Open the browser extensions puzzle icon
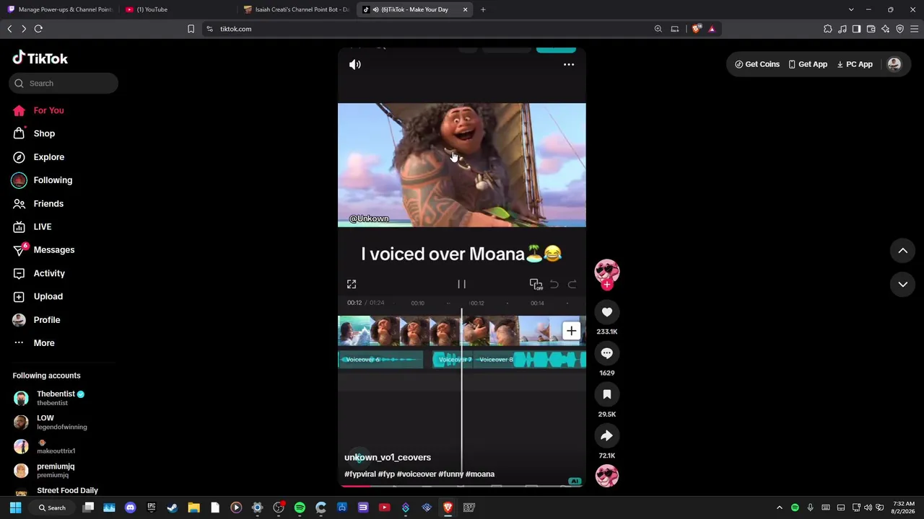 828,29
